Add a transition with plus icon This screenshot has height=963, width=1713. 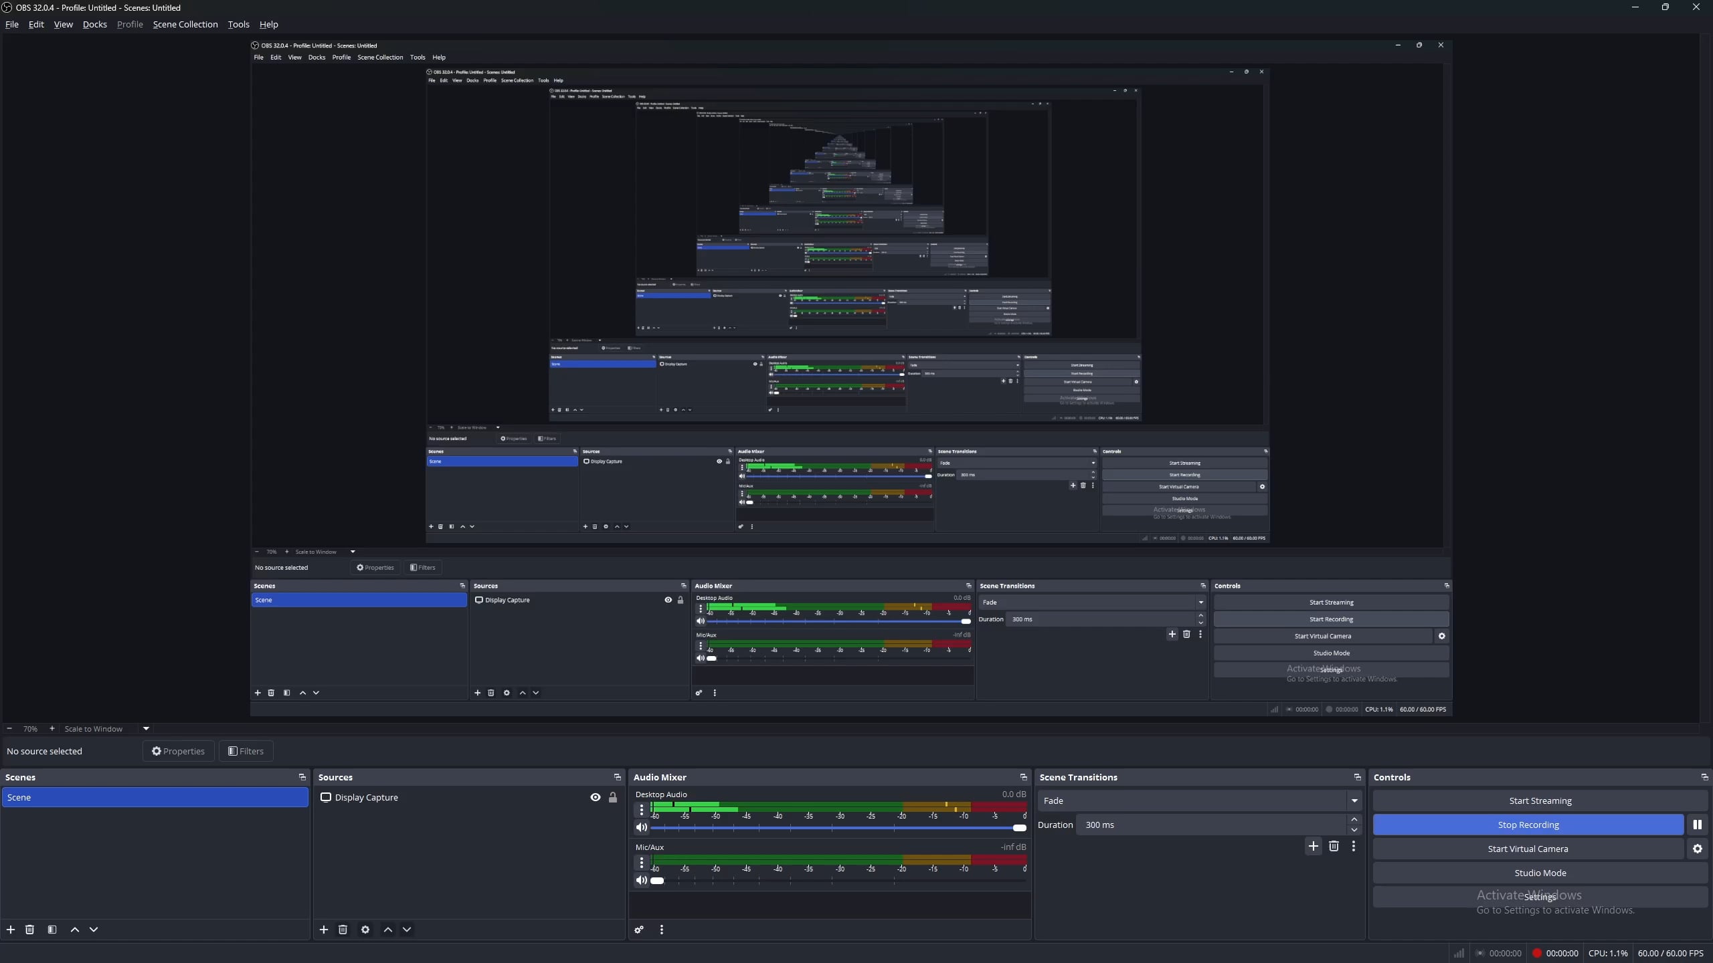[1314, 846]
